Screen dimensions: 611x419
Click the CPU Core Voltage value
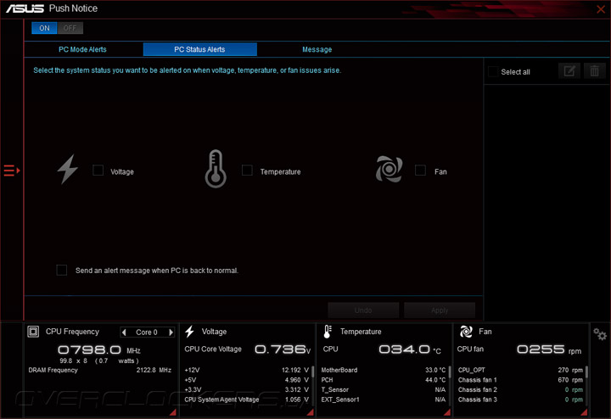[283, 349]
